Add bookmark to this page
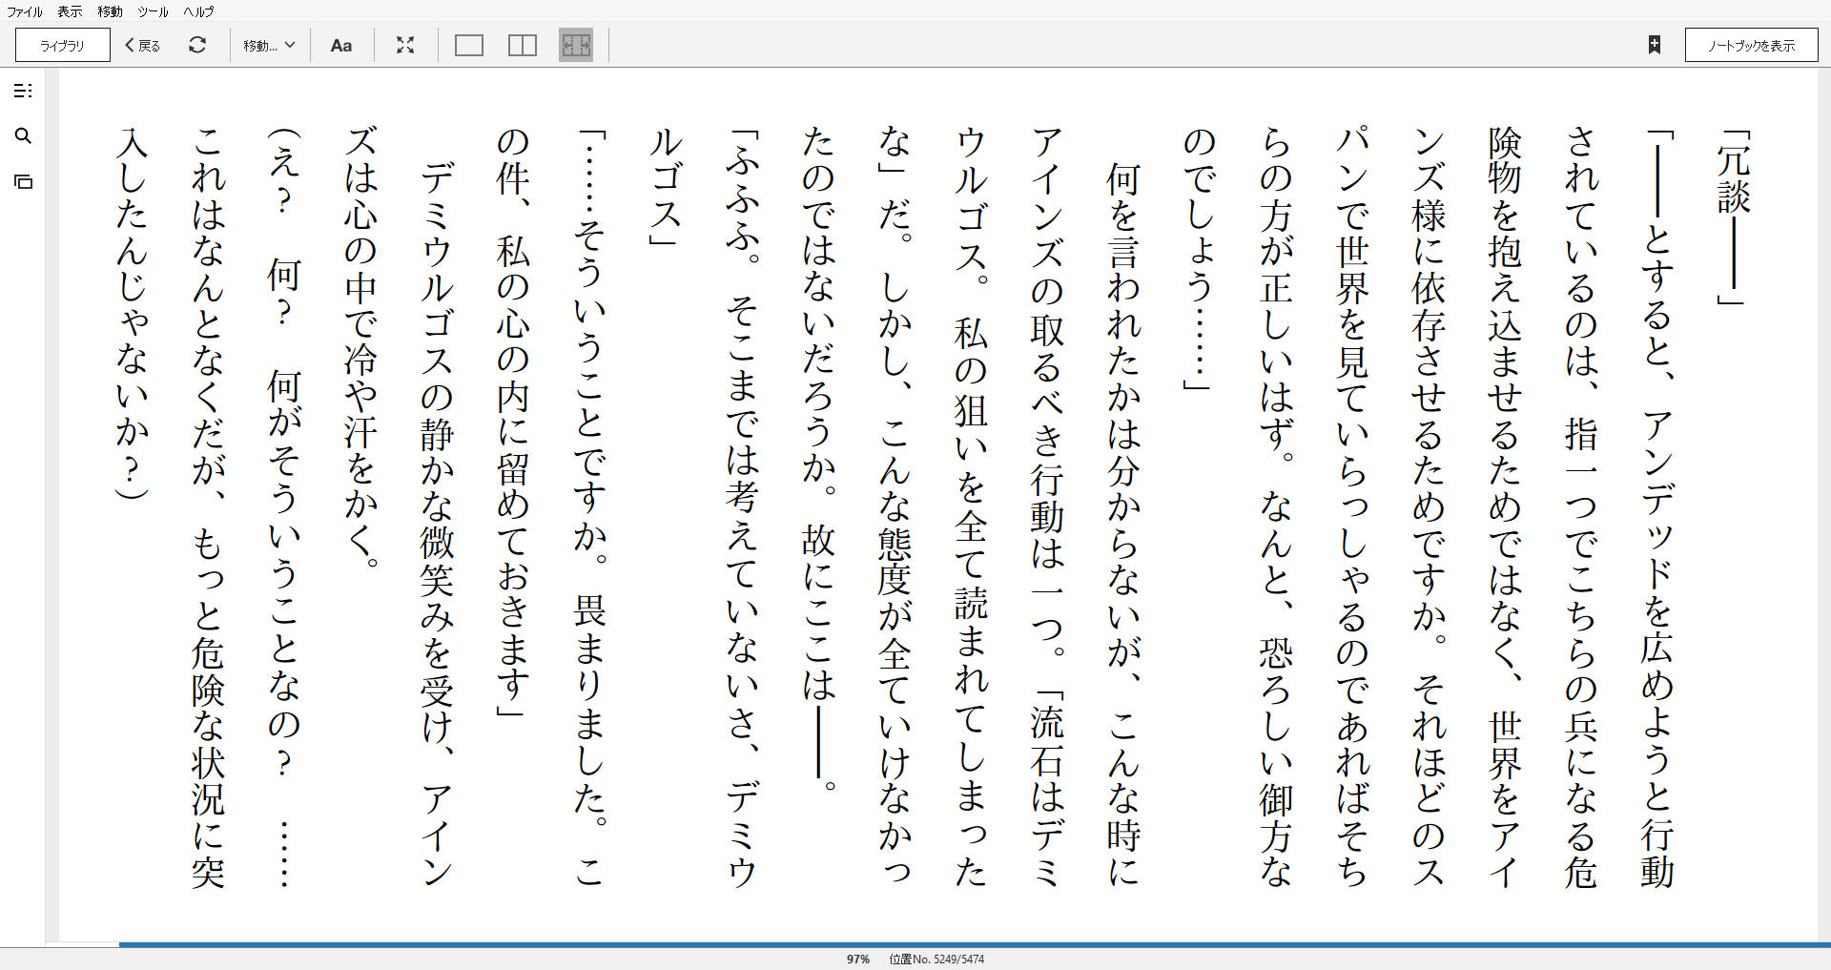The image size is (1831, 970). pyautogui.click(x=1655, y=45)
